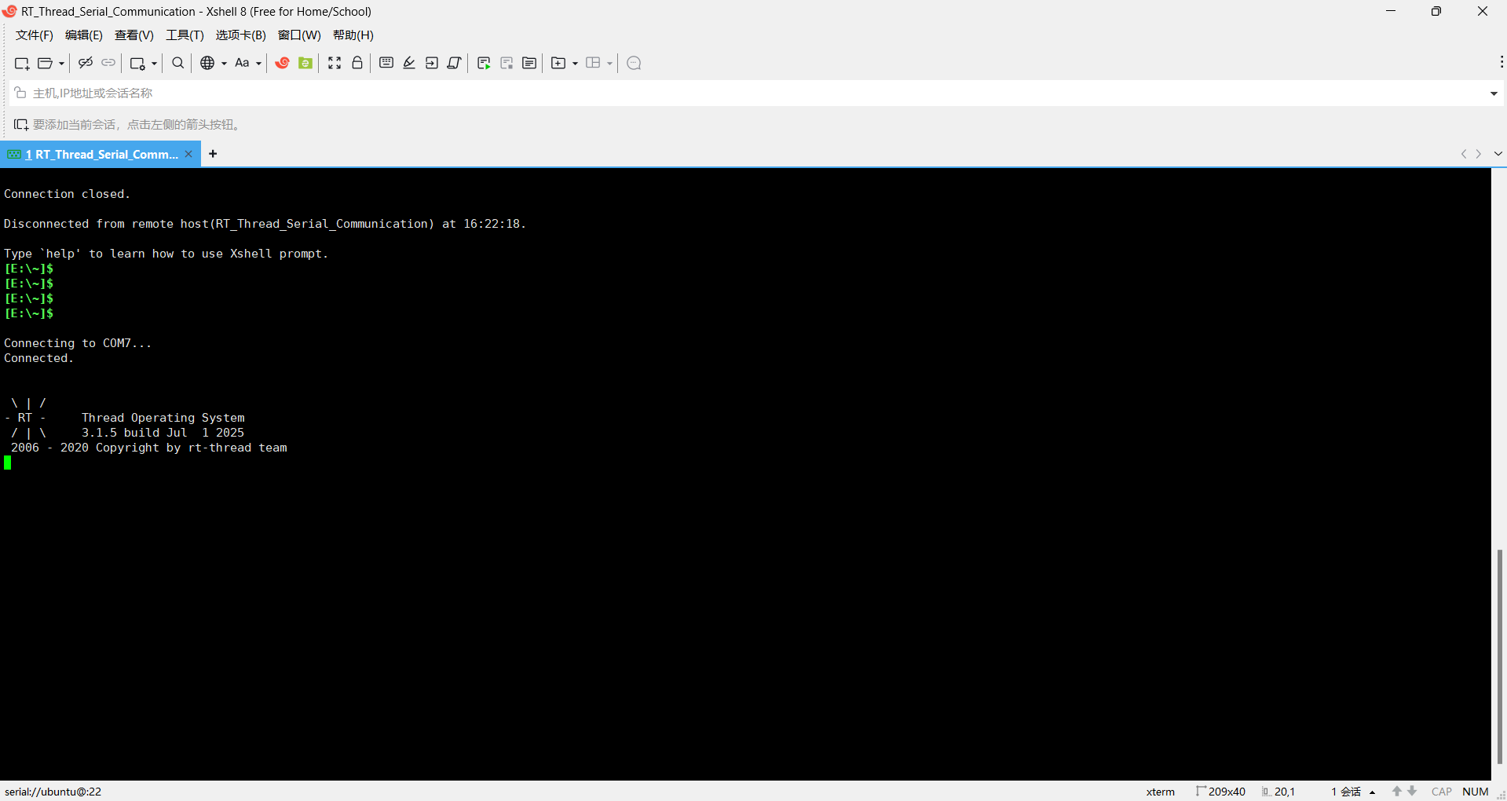Open the 窗口(W) menu
1507x801 pixels.
(299, 35)
